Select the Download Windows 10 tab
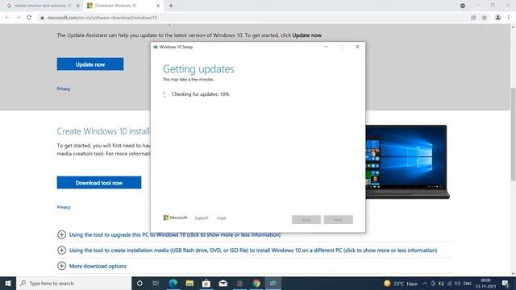The width and height of the screenshot is (516, 290). 115,6
